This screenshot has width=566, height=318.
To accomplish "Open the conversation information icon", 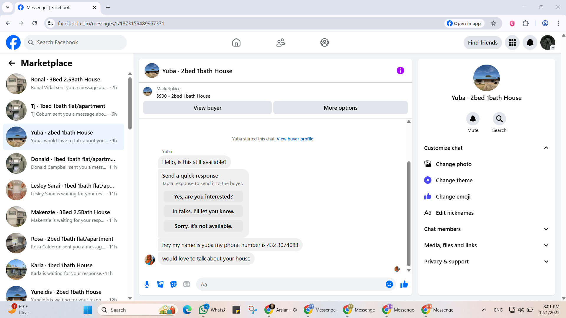I will click(x=400, y=71).
